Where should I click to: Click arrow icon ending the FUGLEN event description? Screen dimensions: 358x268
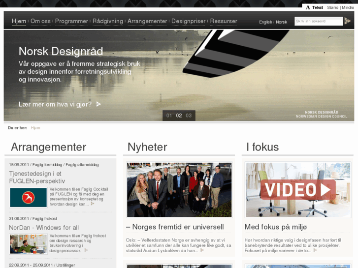coord(93,204)
